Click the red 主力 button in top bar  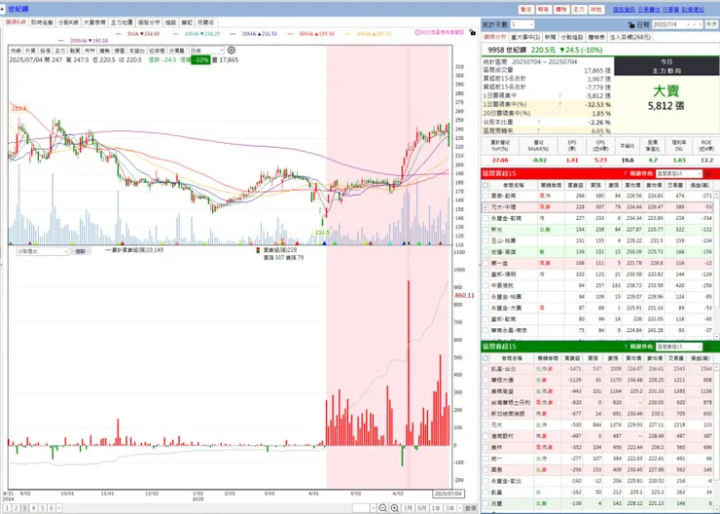point(579,9)
